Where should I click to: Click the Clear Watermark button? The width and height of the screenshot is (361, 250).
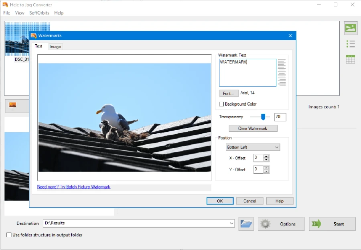(253, 129)
